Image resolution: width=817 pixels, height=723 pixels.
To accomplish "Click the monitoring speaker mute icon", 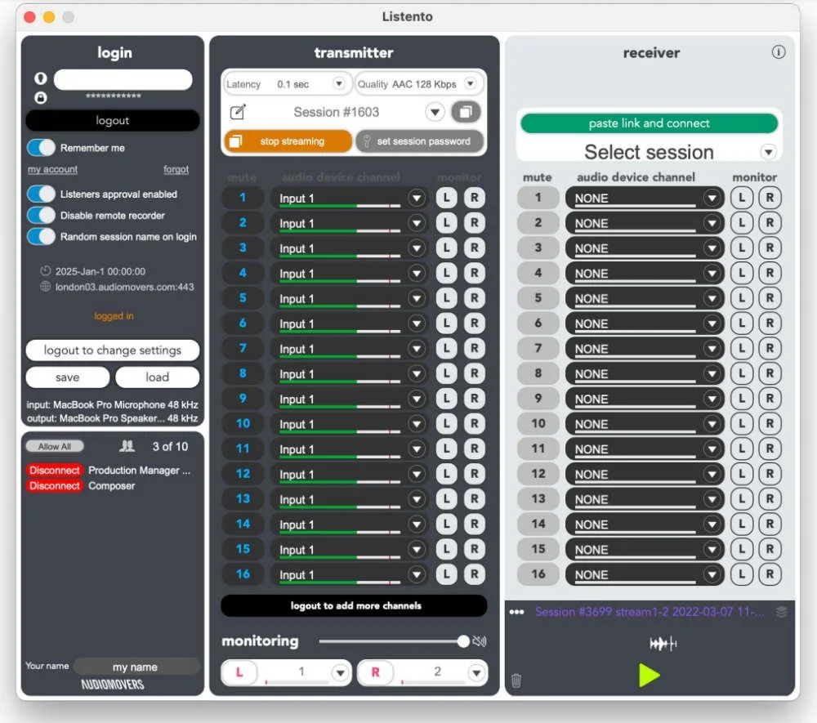I will pyautogui.click(x=480, y=641).
